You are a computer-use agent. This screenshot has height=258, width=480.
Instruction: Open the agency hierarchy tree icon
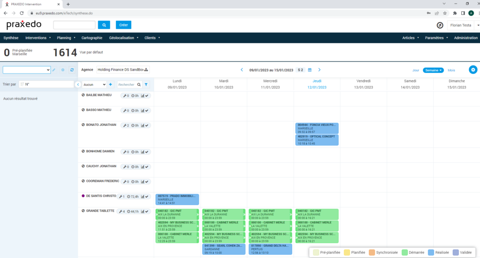coord(146,70)
